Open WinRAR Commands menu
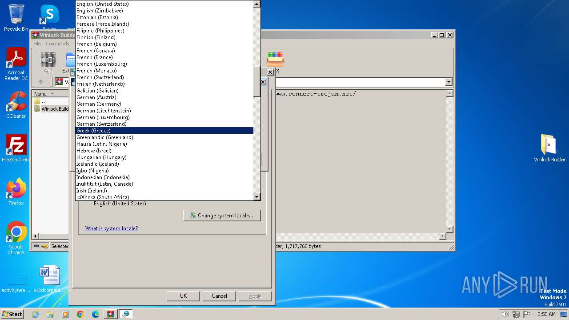The height and width of the screenshot is (320, 569). pyautogui.click(x=57, y=44)
